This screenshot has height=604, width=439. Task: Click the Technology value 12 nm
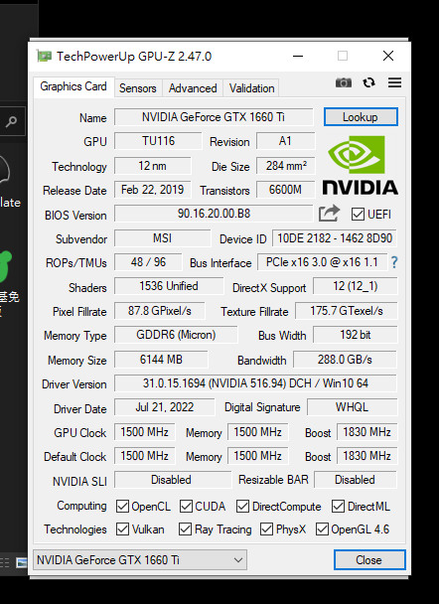pos(153,166)
